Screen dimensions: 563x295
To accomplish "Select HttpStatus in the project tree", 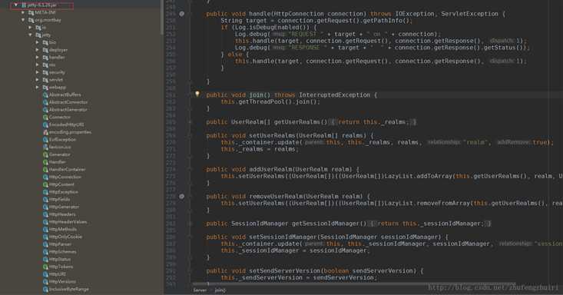I will click(x=60, y=260).
